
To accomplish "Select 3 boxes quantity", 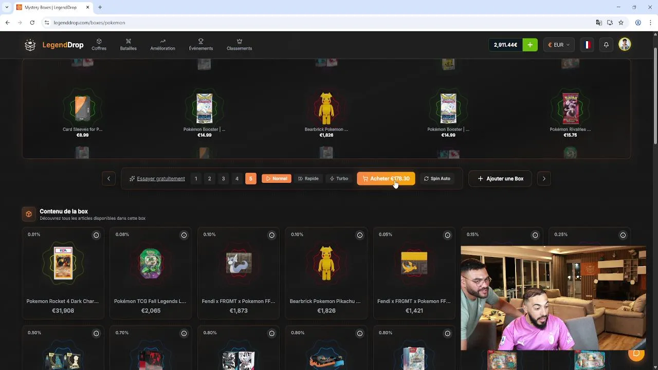I will click(x=223, y=179).
